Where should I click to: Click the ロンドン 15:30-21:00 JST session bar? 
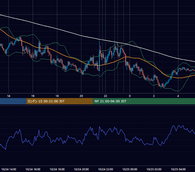pos(60,101)
